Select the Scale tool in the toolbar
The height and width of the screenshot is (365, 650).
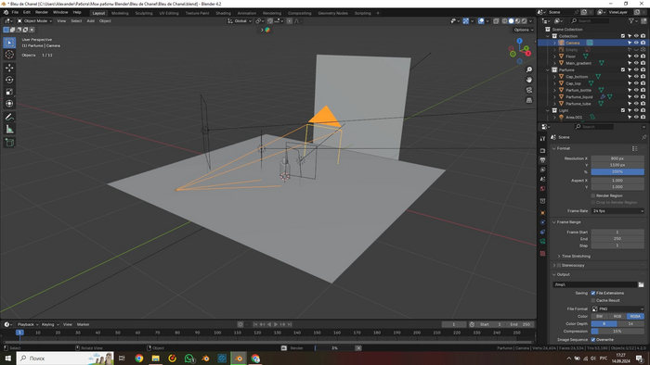point(9,92)
